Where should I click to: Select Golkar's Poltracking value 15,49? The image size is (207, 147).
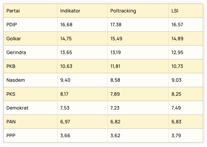(x=116, y=39)
